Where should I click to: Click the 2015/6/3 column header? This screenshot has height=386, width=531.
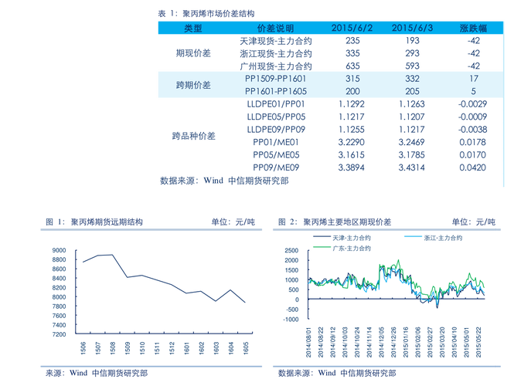click(x=412, y=28)
